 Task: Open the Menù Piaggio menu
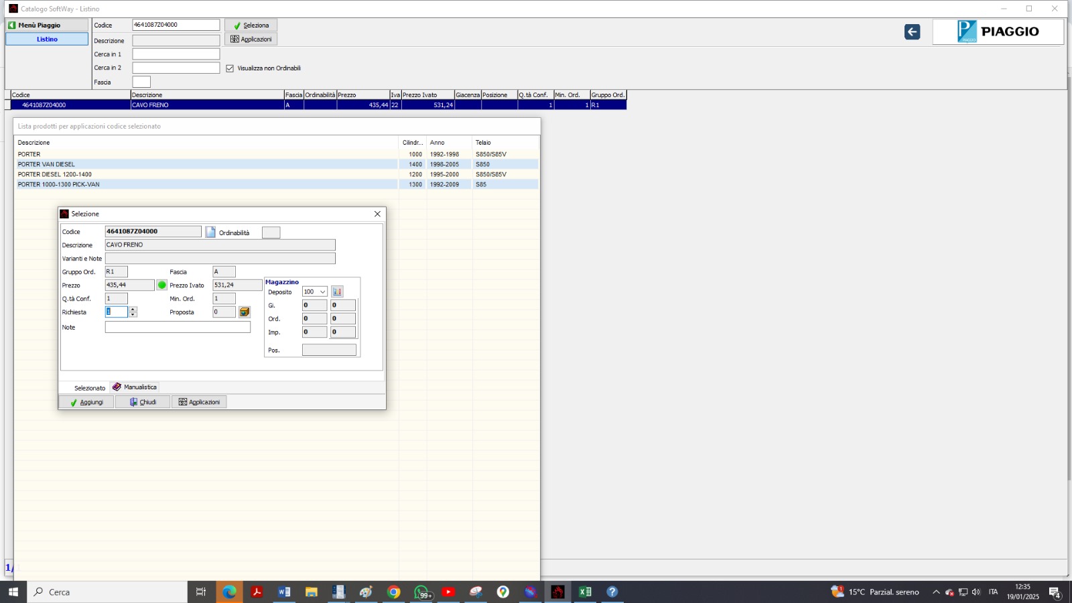point(46,25)
